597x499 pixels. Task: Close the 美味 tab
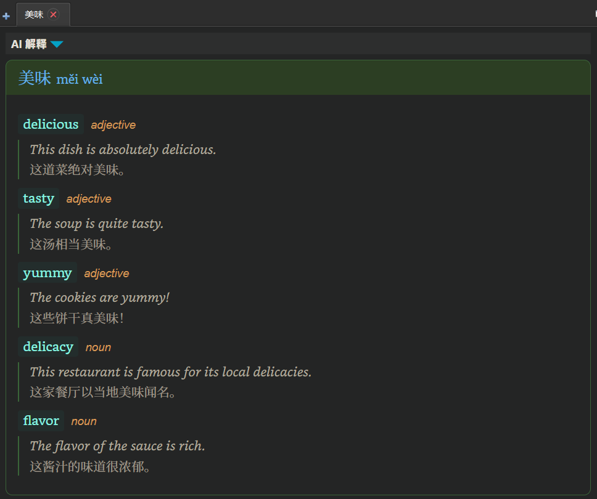pos(54,14)
